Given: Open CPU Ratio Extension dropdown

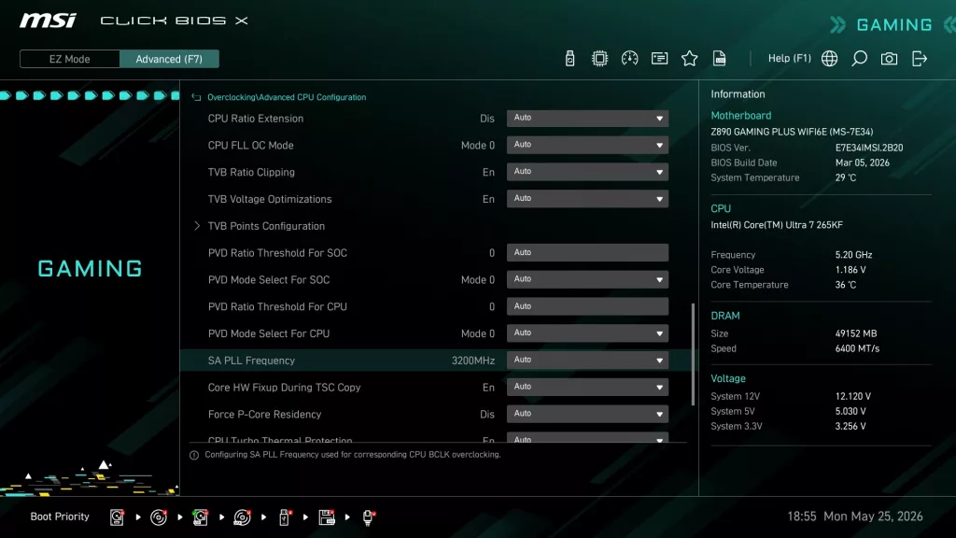Looking at the screenshot, I should (587, 119).
